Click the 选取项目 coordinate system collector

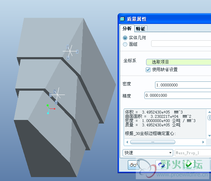[x=179, y=62]
